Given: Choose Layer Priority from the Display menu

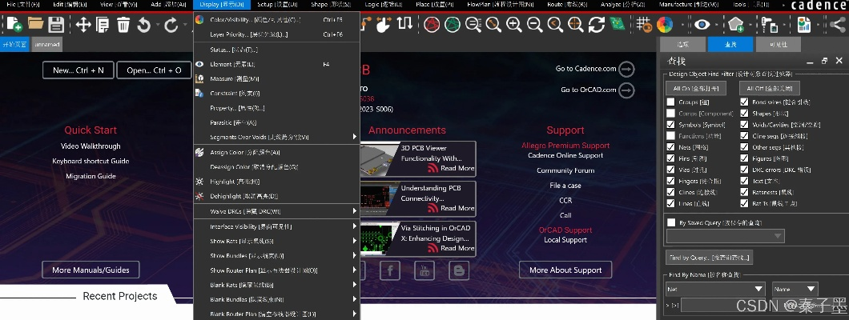Looking at the screenshot, I should (x=276, y=34).
